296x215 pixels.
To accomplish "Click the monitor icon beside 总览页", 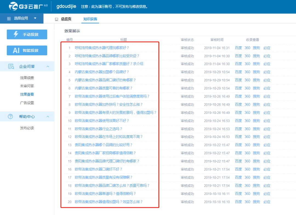I will [56, 19].
